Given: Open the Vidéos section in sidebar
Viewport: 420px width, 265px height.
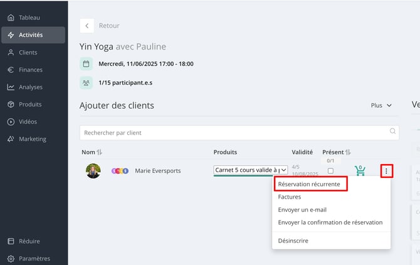Looking at the screenshot, I should click(x=28, y=122).
